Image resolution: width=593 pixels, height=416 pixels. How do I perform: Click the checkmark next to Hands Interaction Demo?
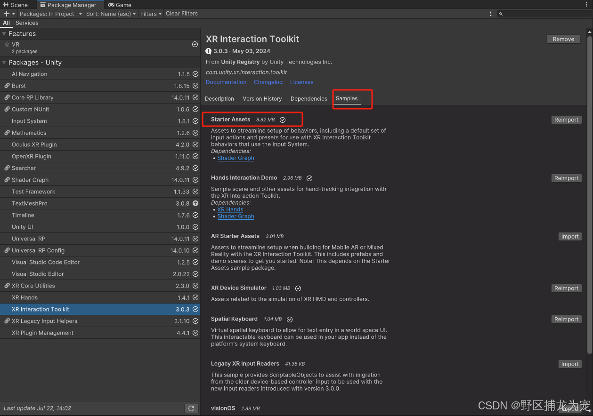(309, 178)
